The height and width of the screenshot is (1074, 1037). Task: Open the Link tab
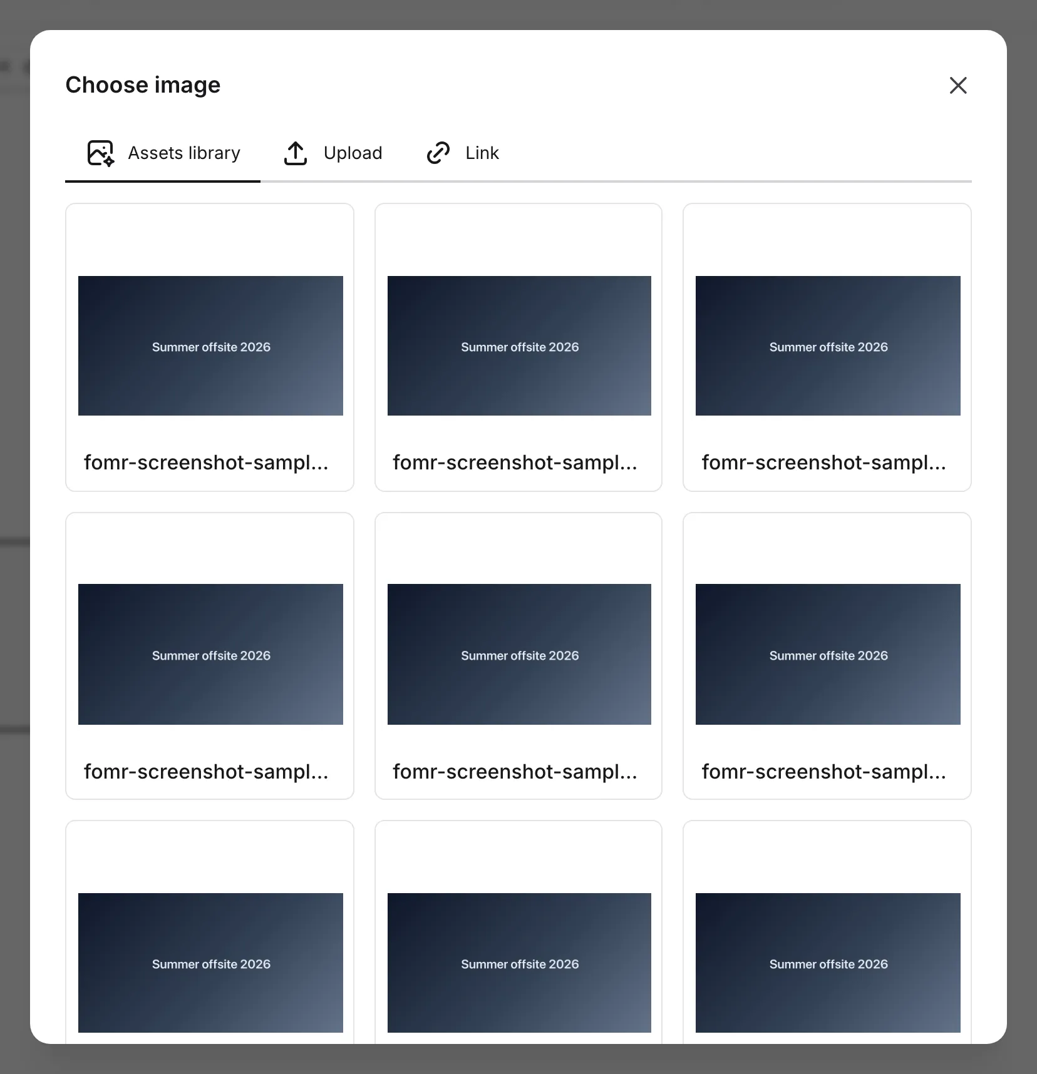click(462, 153)
